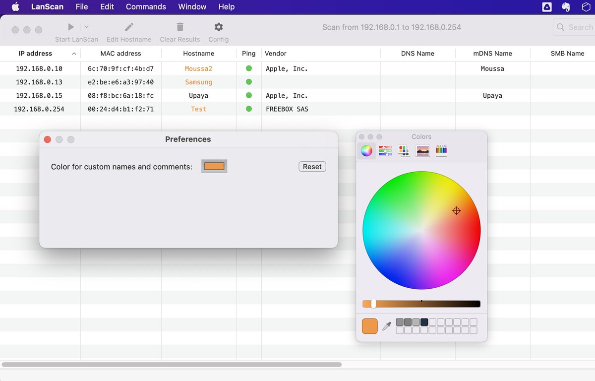
Task: Open the Window menu
Action: coord(192,6)
